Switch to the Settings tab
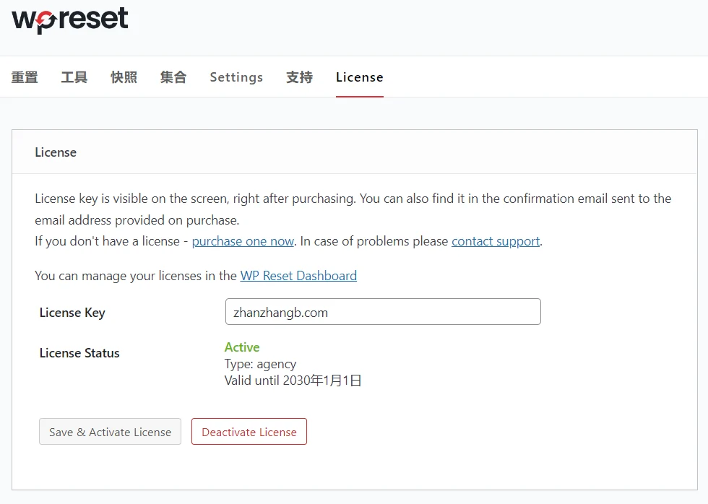Viewport: 708px width, 504px height. coord(236,77)
